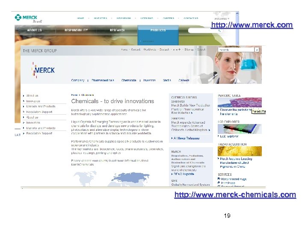
Task: Open news about New Production Plant
Action: (x=190, y=109)
